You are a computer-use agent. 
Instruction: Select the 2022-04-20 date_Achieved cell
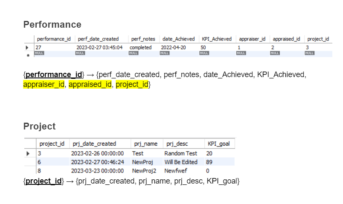coord(179,47)
